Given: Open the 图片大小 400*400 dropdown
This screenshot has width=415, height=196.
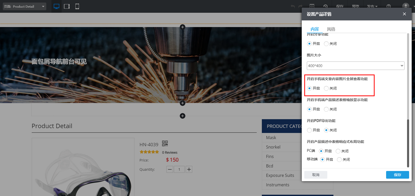Looking at the screenshot, I should (355, 66).
